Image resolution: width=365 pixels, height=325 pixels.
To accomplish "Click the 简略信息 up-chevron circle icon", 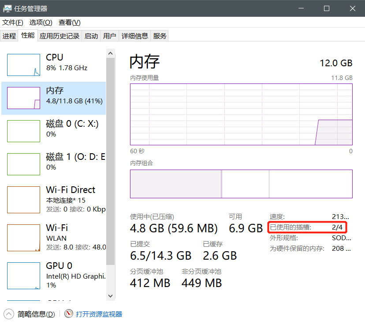I will (9, 314).
